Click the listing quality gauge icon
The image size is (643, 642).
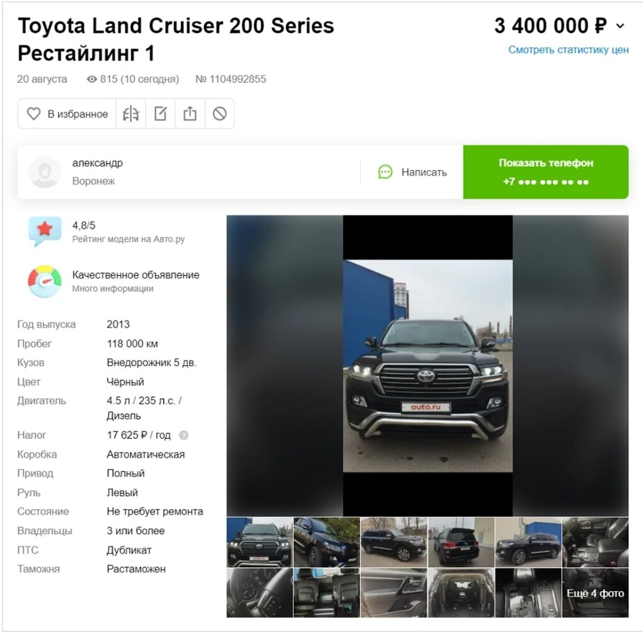point(45,281)
